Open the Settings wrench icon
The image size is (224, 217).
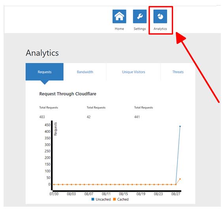pyautogui.click(x=140, y=16)
